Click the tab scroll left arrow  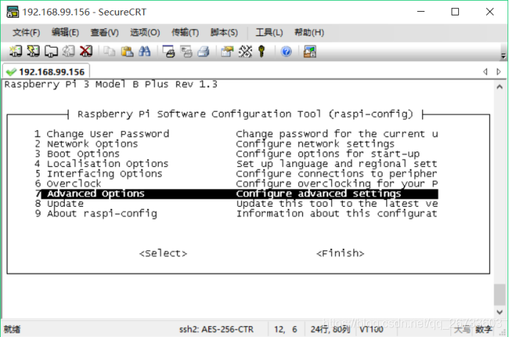coord(485,71)
